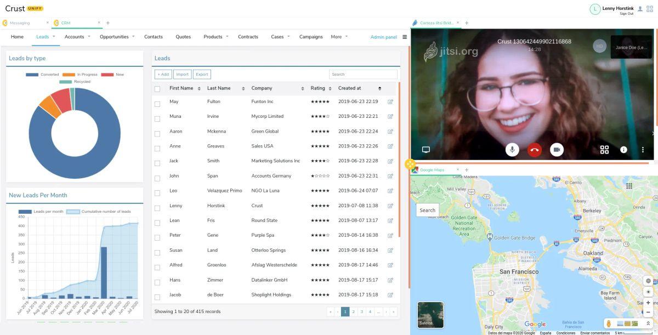Click the Leads search input field

(363, 74)
